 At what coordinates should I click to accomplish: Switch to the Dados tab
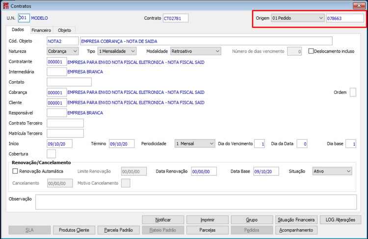(x=18, y=30)
